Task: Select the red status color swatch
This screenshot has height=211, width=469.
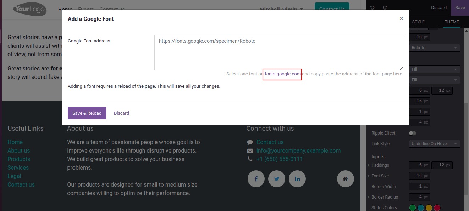Action: point(437,208)
